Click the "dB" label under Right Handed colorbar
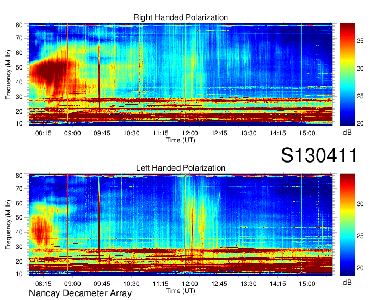 coord(347,133)
